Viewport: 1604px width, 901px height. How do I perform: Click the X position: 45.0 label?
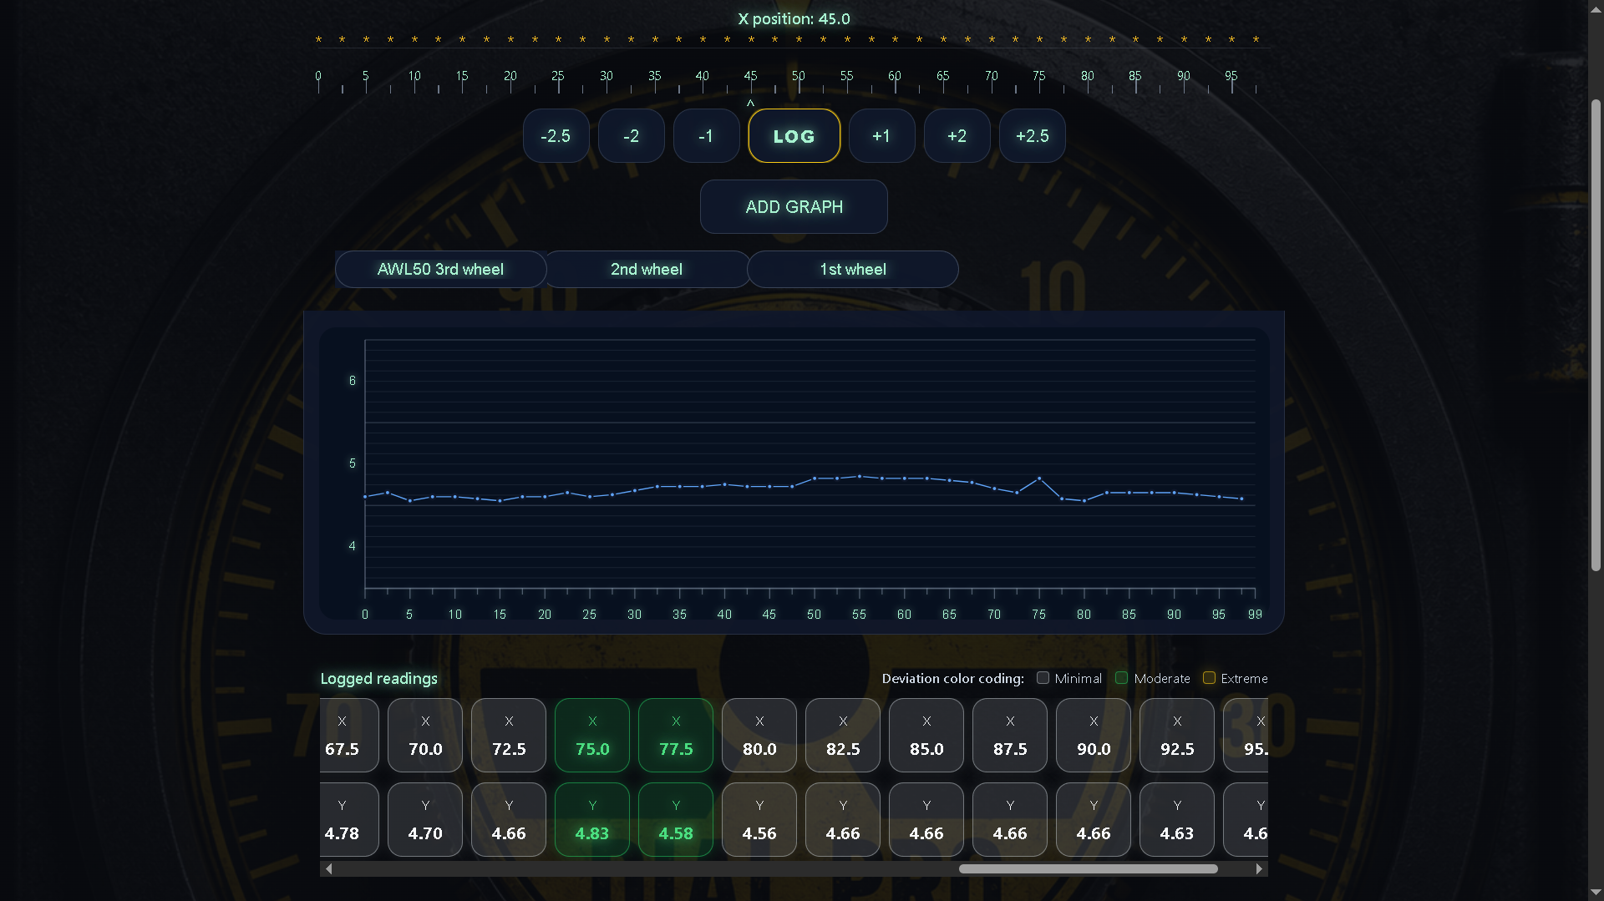pyautogui.click(x=794, y=19)
